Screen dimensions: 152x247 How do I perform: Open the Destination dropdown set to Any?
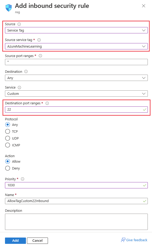pos(76,78)
